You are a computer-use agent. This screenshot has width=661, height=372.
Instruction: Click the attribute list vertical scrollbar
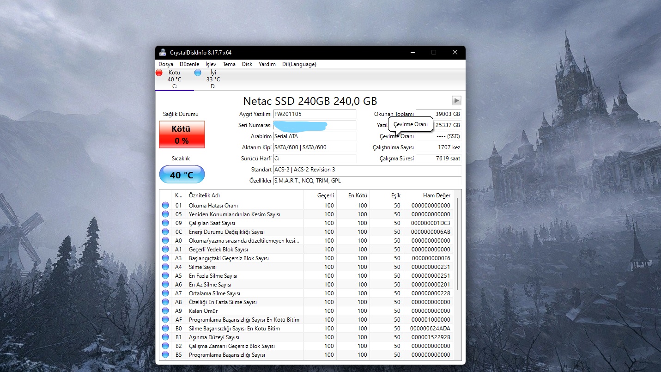457,244
